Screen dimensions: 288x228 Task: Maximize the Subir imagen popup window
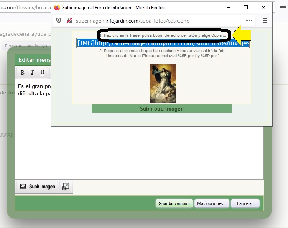coord(246,7)
